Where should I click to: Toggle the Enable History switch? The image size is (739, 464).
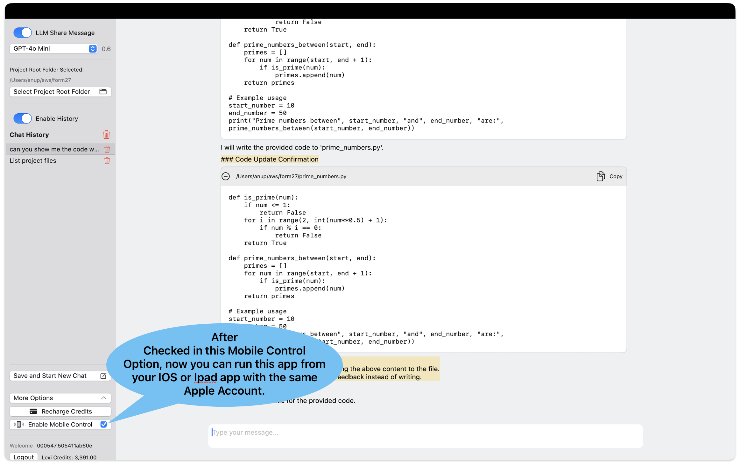point(23,118)
